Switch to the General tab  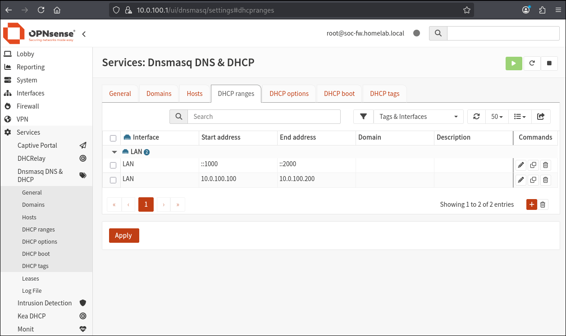point(120,94)
